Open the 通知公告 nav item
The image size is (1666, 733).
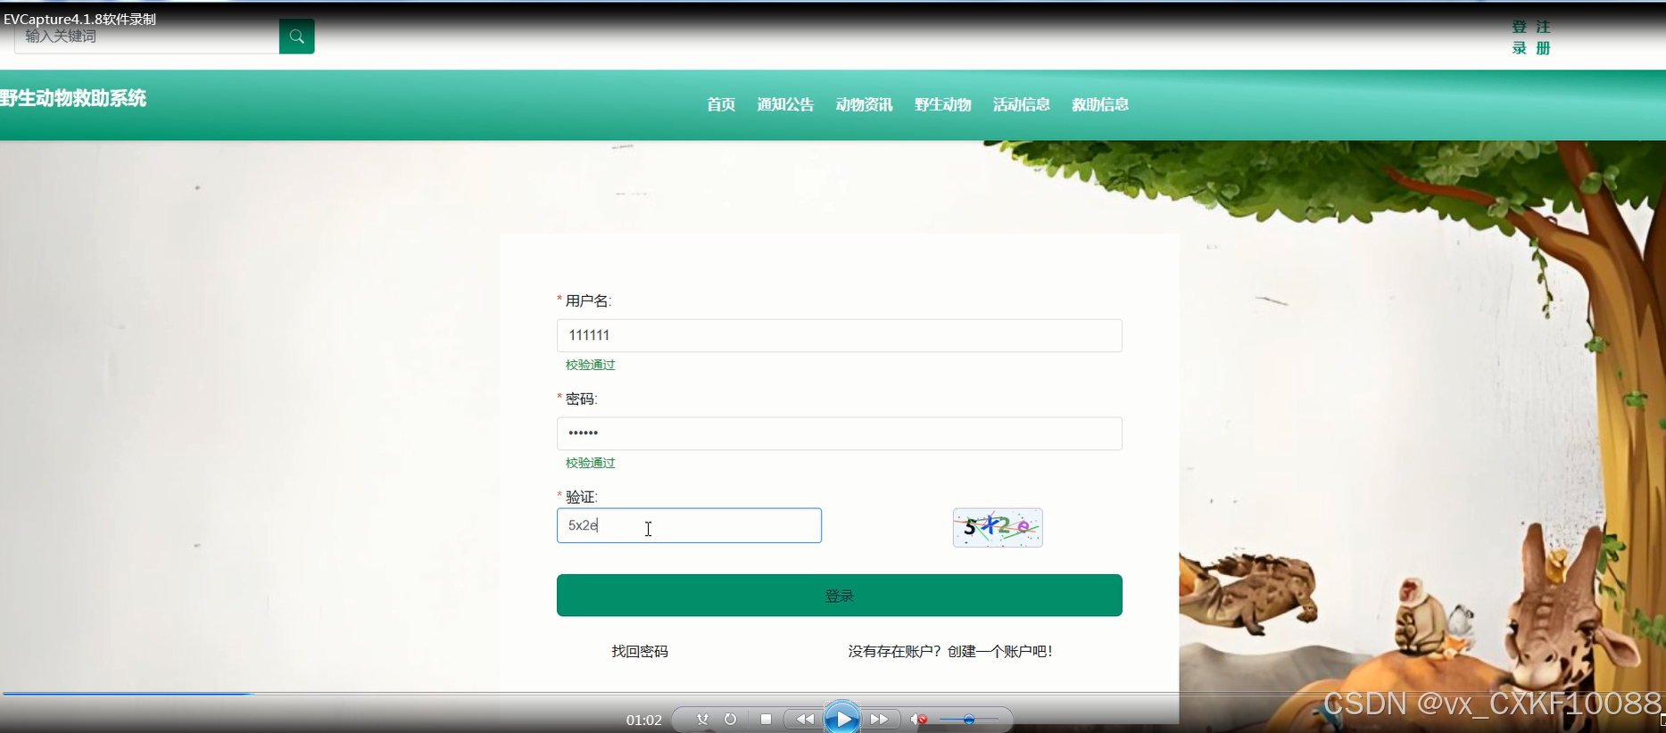[x=785, y=104]
